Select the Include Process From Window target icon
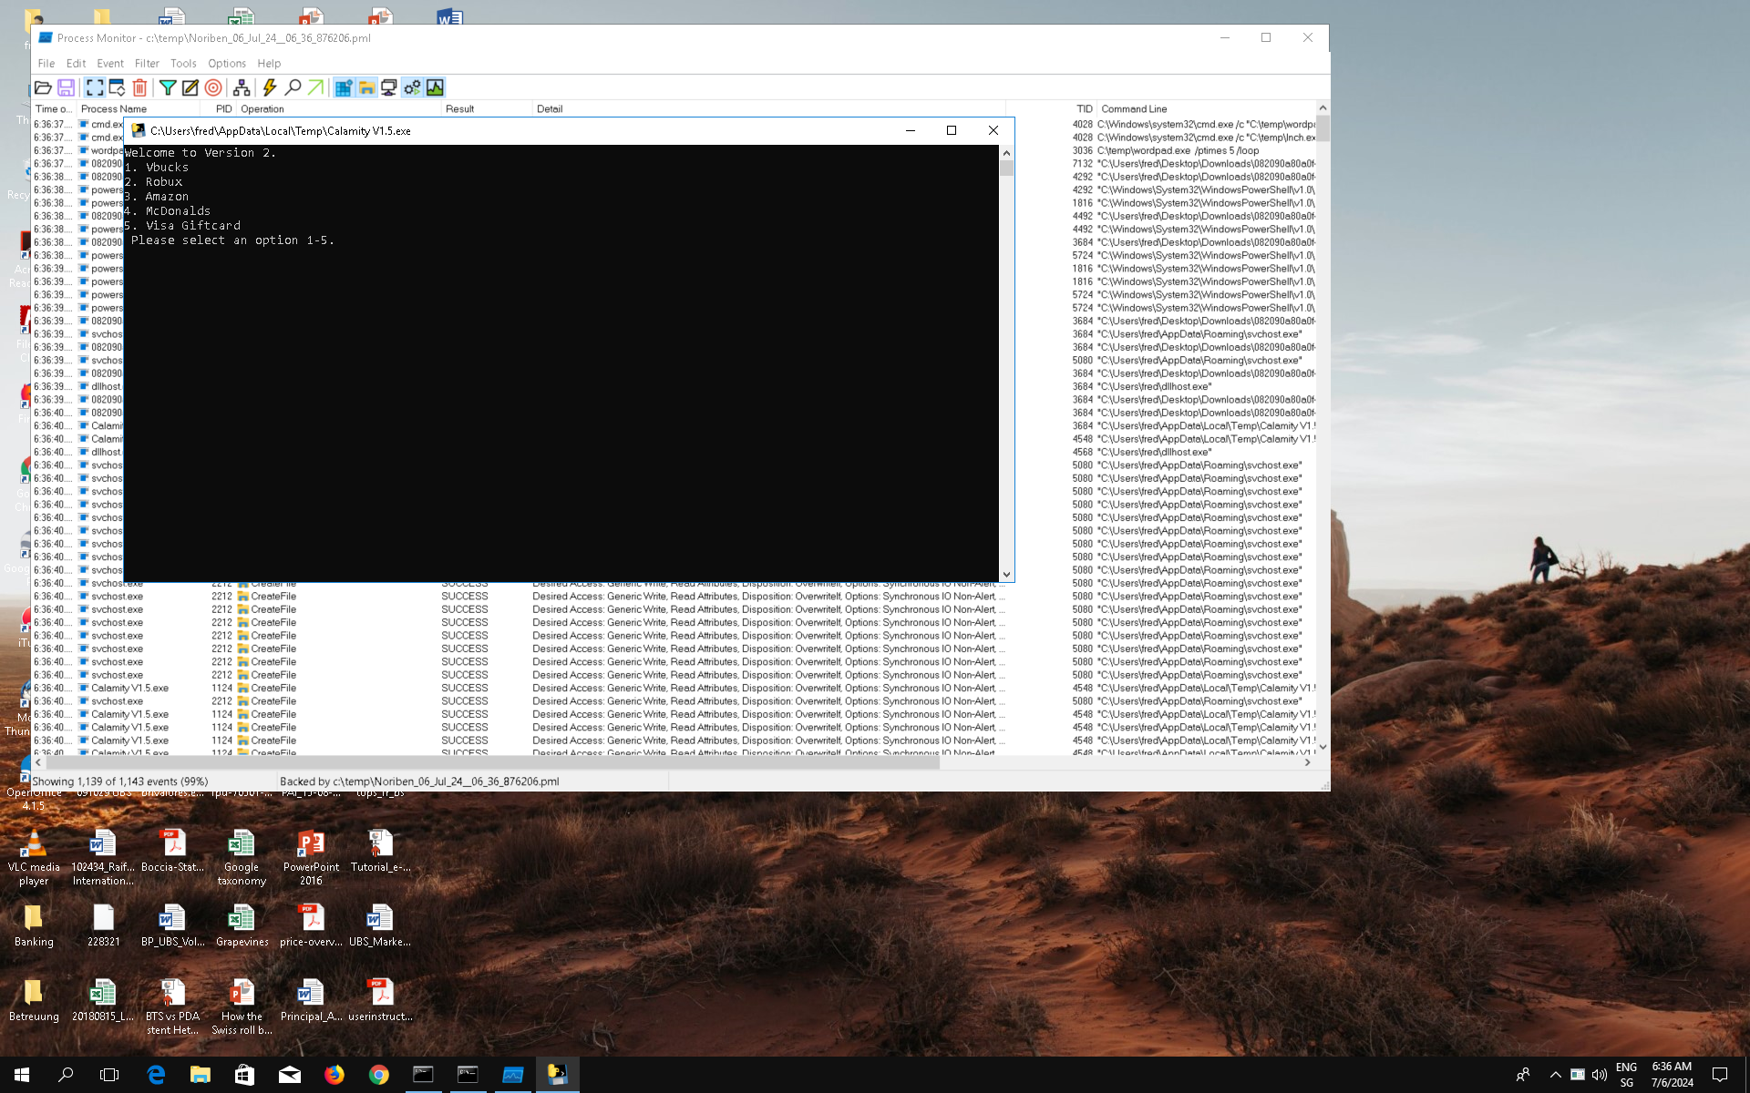The image size is (1750, 1093). (213, 87)
